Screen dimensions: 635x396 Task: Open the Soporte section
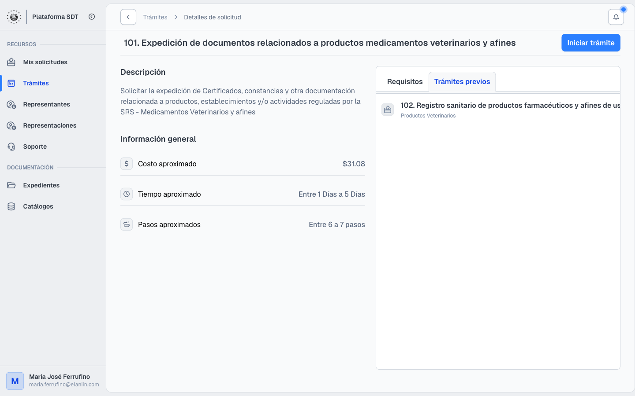coord(53,147)
